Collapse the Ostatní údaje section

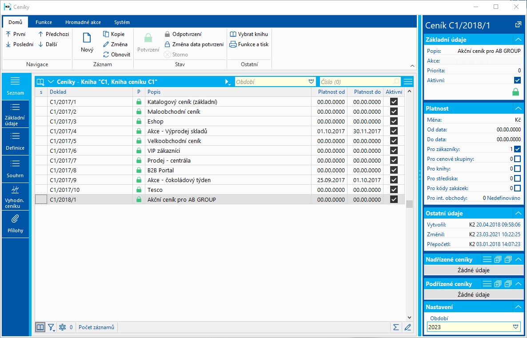coord(518,213)
